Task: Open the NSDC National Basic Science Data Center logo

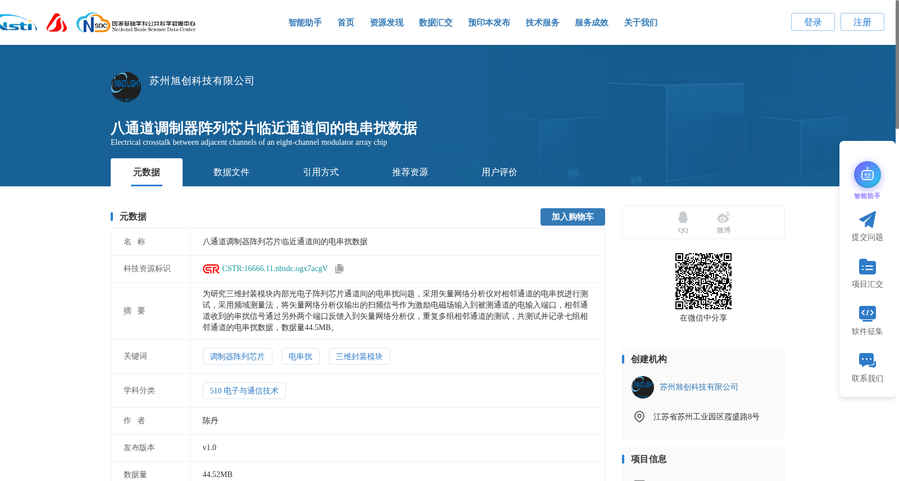Action: pos(136,23)
